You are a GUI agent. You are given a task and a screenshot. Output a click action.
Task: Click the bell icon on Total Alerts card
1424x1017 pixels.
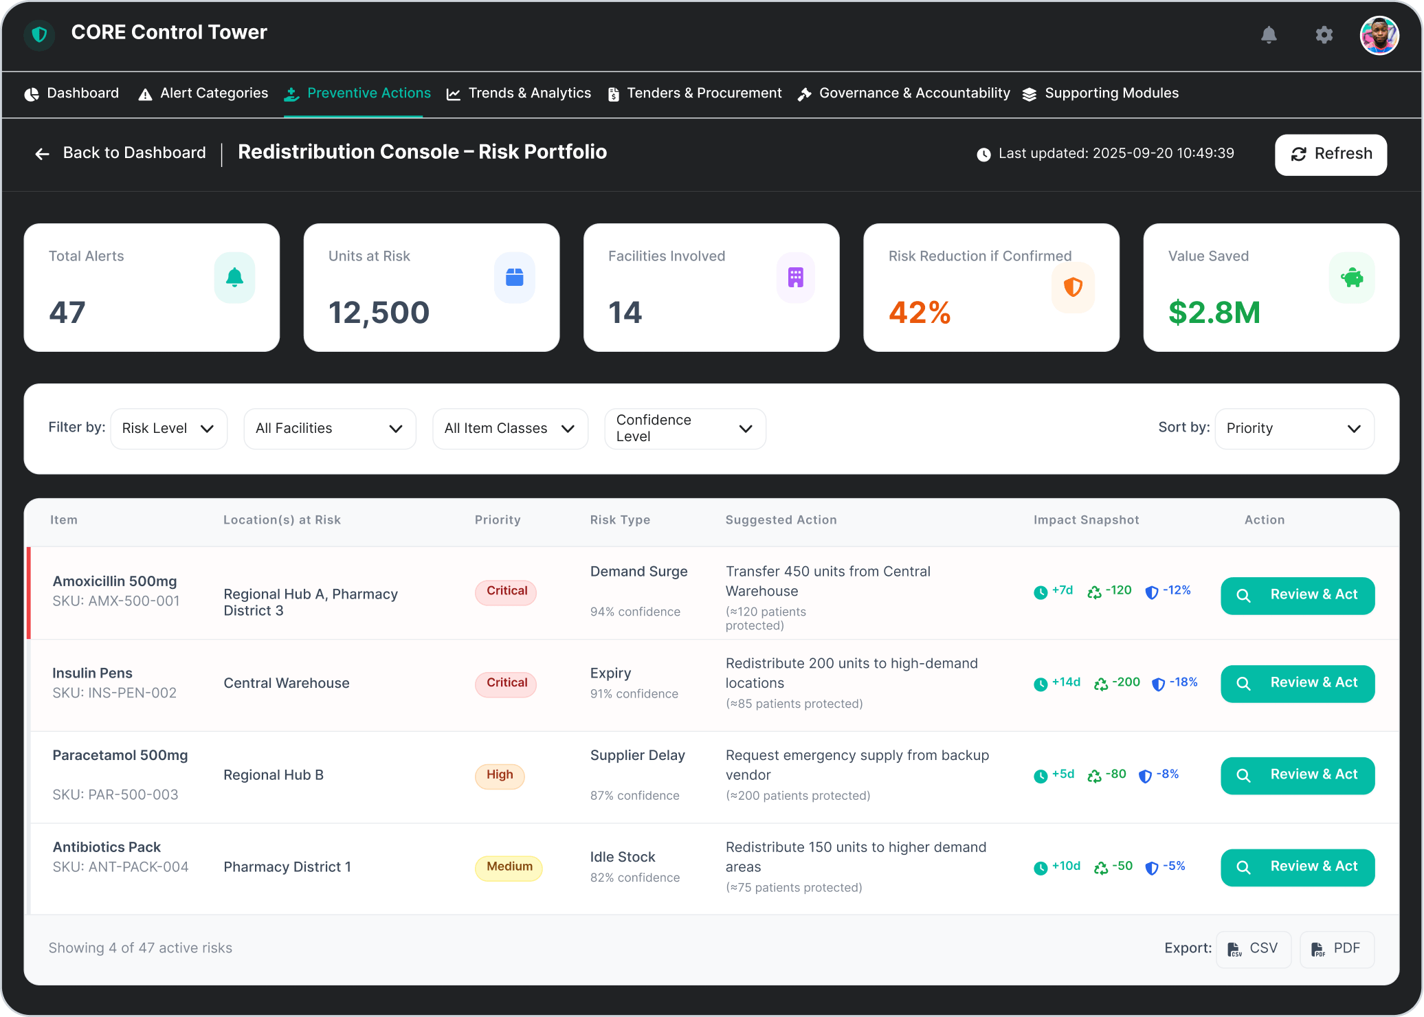pyautogui.click(x=234, y=278)
